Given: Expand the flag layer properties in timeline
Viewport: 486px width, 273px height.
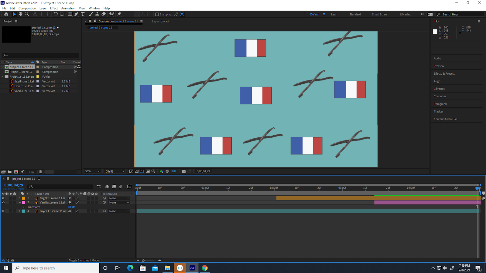Looking at the screenshot, I should (x=20, y=198).
